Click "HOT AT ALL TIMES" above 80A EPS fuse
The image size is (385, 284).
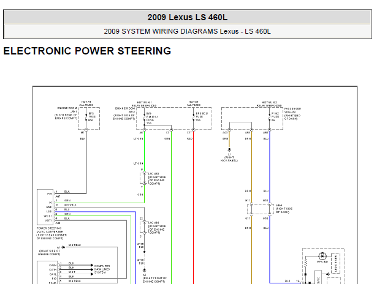tap(86, 103)
